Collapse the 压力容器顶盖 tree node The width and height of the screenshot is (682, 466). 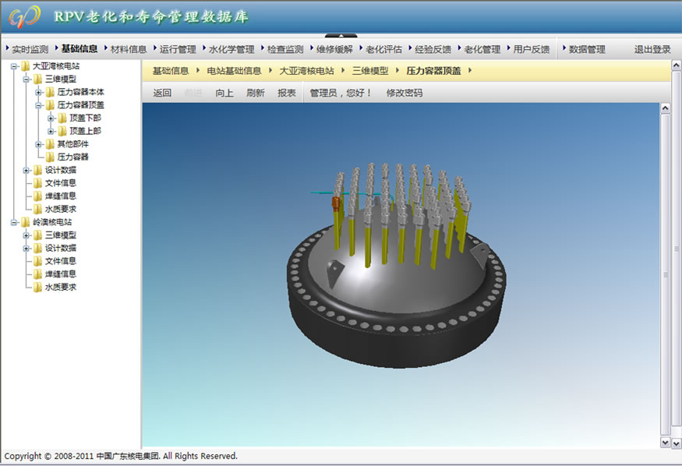pos(38,105)
